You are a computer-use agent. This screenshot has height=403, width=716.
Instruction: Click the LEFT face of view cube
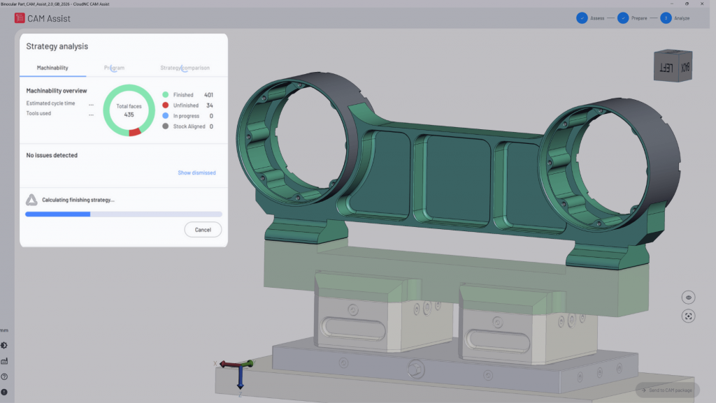coord(666,68)
